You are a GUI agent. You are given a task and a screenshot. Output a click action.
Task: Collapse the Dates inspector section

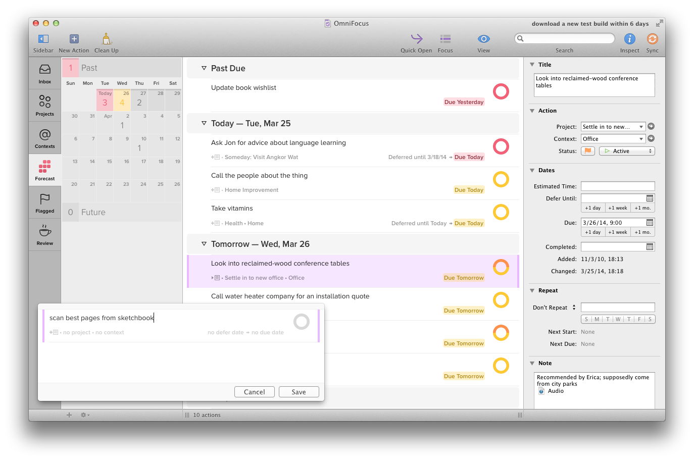click(532, 170)
